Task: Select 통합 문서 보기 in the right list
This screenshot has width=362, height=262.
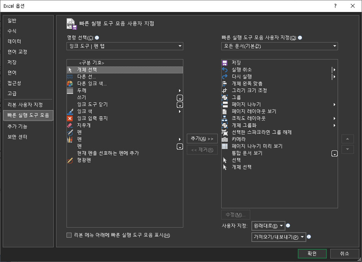Action: (x=280, y=153)
